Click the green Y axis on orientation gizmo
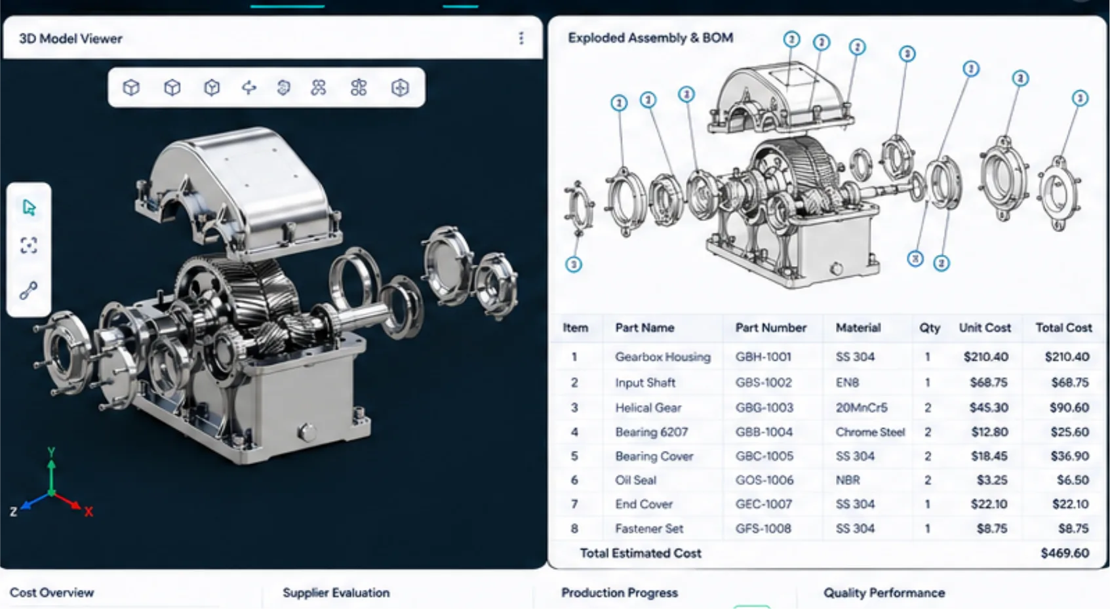 [x=51, y=470]
